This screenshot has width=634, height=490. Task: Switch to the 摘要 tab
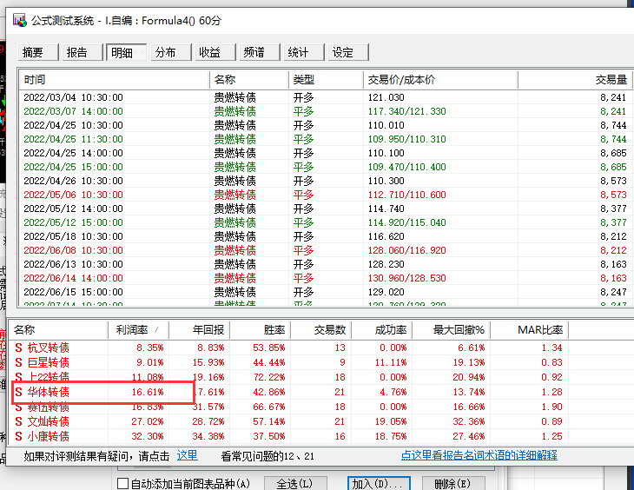[x=38, y=52]
